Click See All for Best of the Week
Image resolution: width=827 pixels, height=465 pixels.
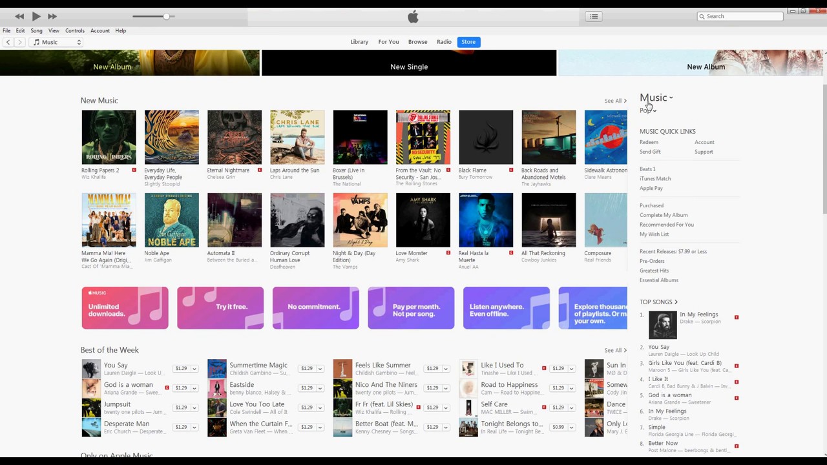pyautogui.click(x=615, y=350)
